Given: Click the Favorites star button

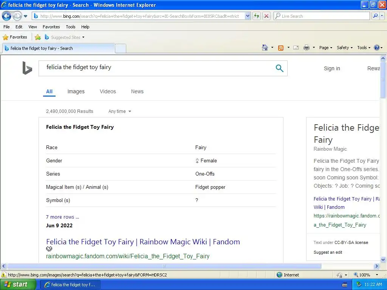Looking at the screenshot, I should tap(15, 37).
